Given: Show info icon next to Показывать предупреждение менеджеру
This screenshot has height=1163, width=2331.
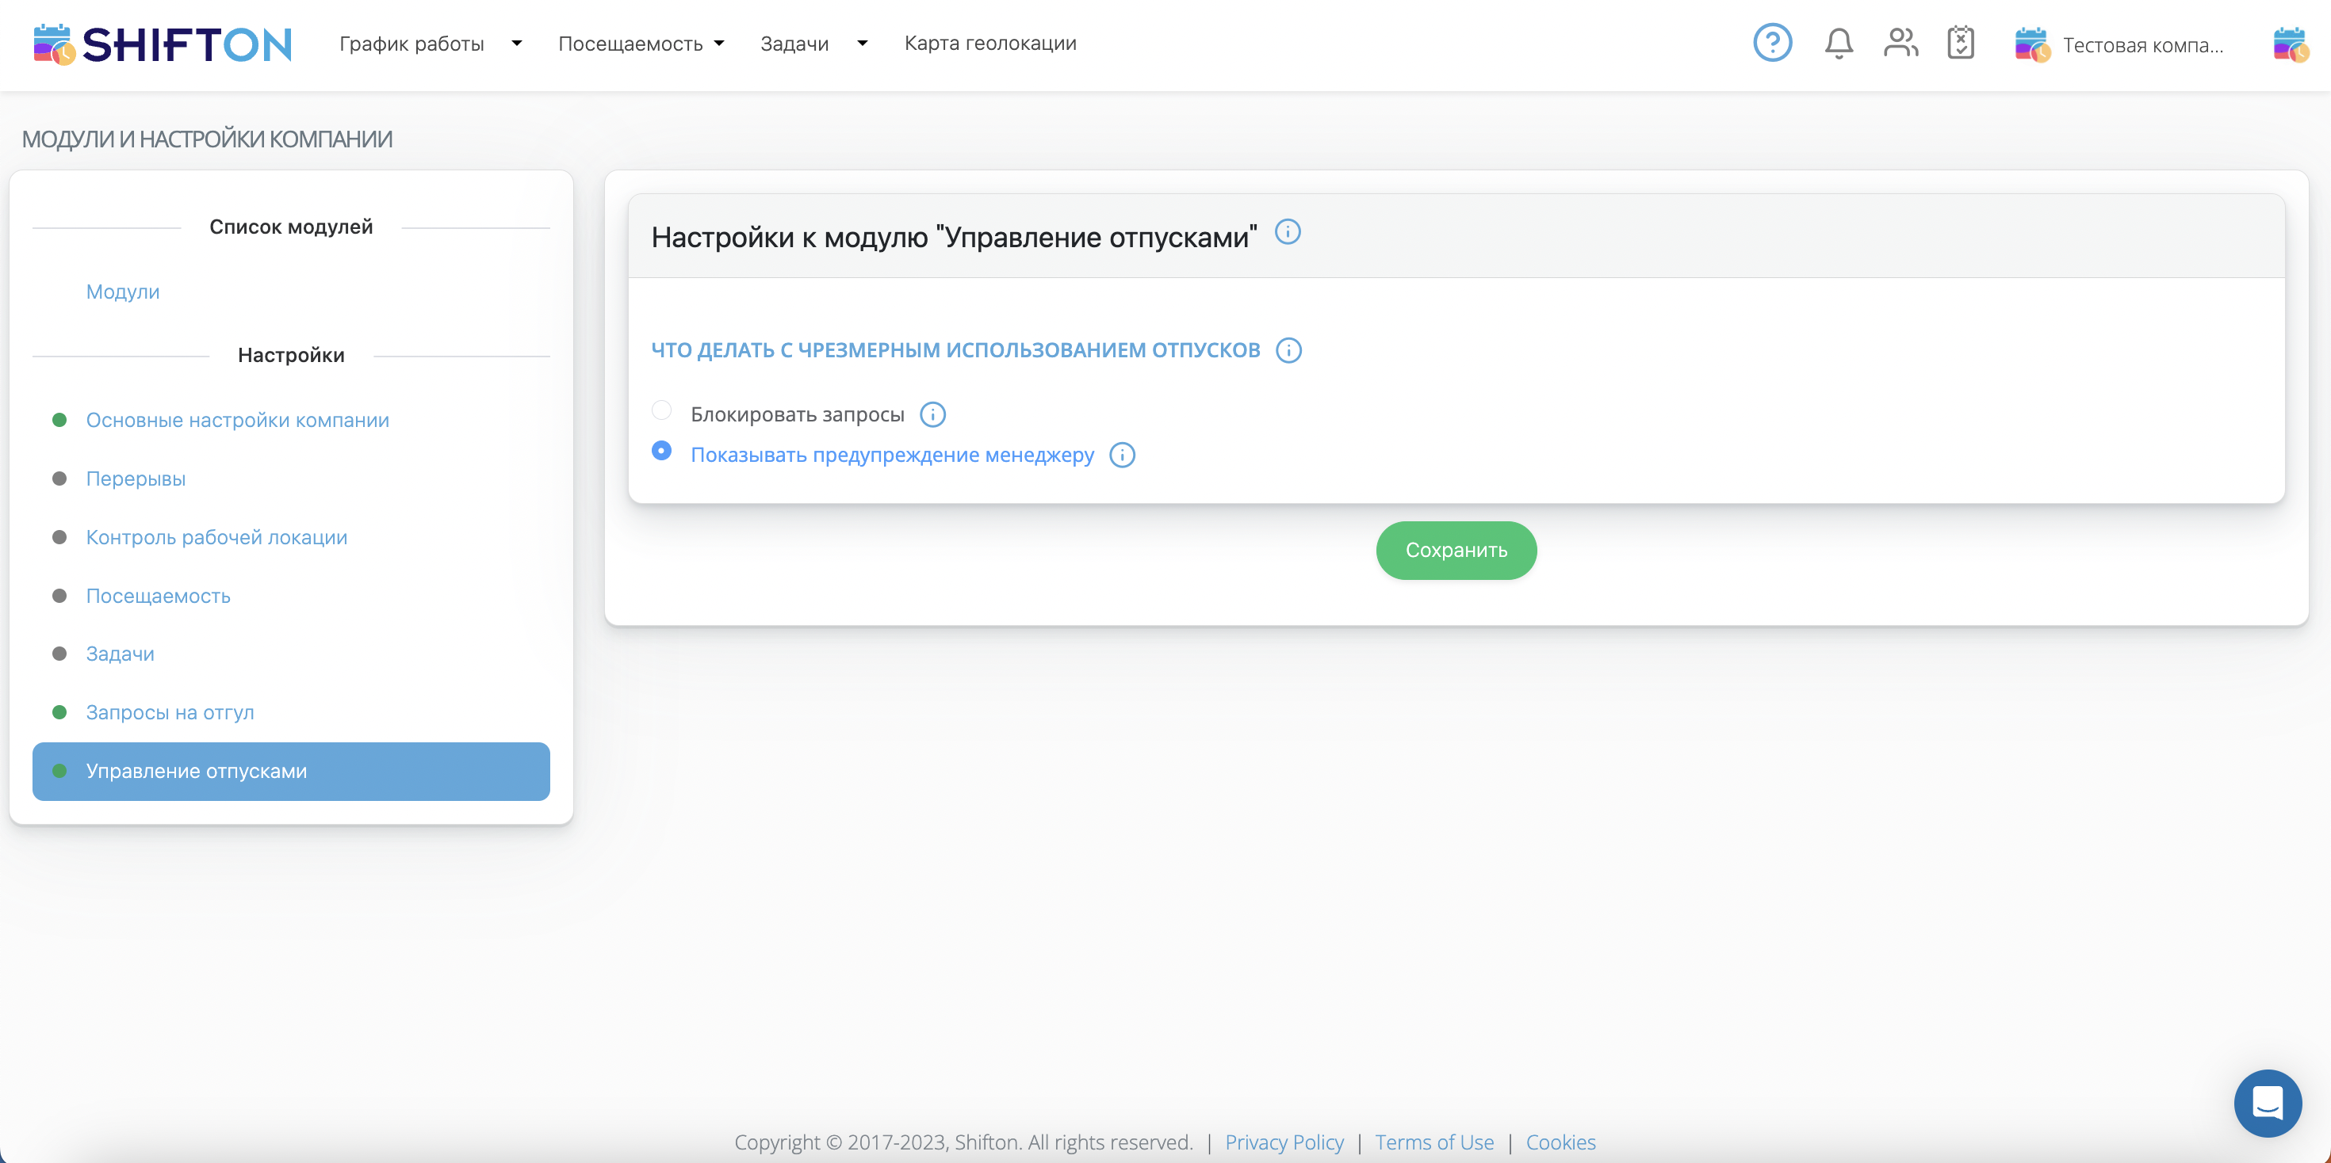Looking at the screenshot, I should pyautogui.click(x=1122, y=455).
